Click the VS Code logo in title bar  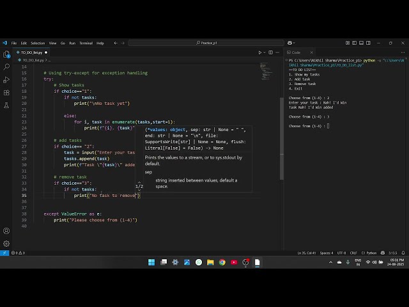[x=4, y=43]
